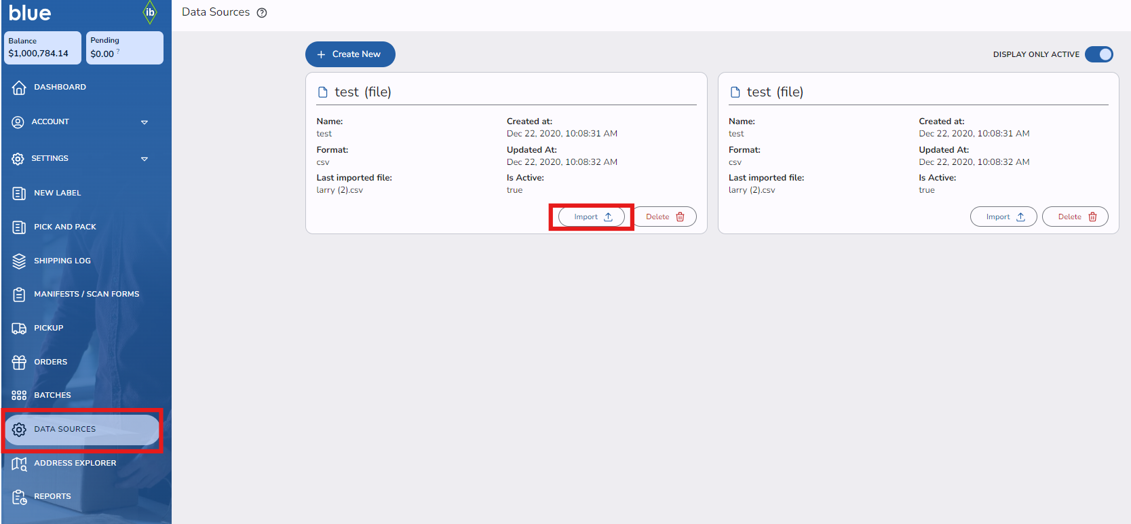The image size is (1131, 524).
Task: Click the Data Sources help question mark icon
Action: point(262,13)
